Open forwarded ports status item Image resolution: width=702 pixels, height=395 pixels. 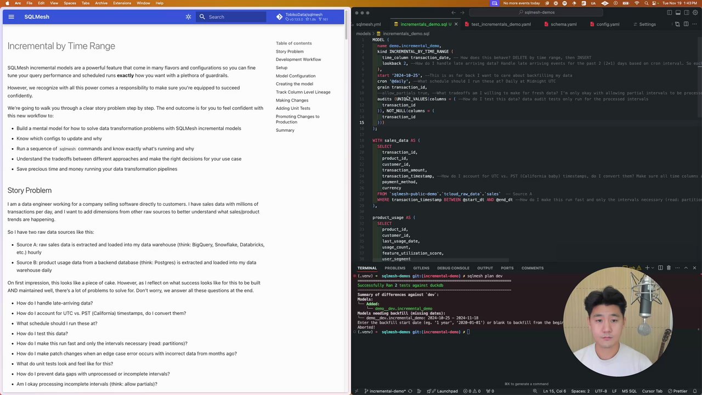click(490, 391)
